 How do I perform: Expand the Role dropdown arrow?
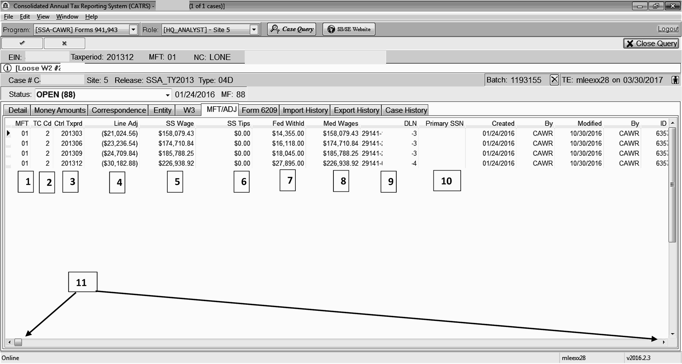254,30
